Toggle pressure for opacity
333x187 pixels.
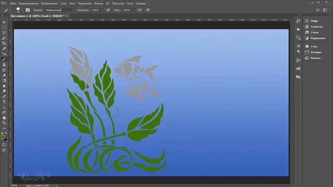click(x=108, y=10)
